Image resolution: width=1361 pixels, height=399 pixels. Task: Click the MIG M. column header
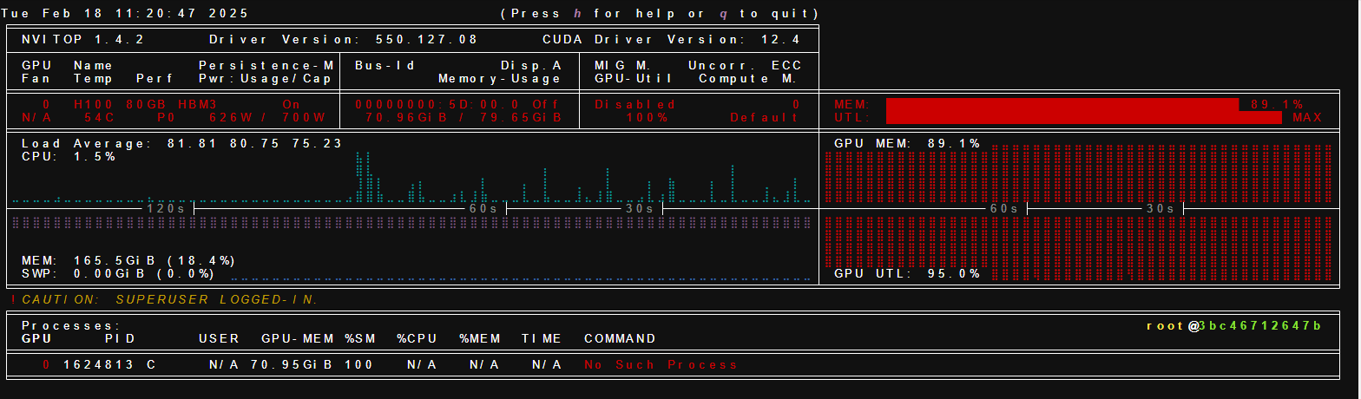625,66
